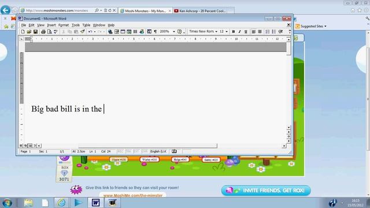Switch to Ken Ashcorp YouTube tab
This screenshot has width=370, height=208.
[x=200, y=10]
